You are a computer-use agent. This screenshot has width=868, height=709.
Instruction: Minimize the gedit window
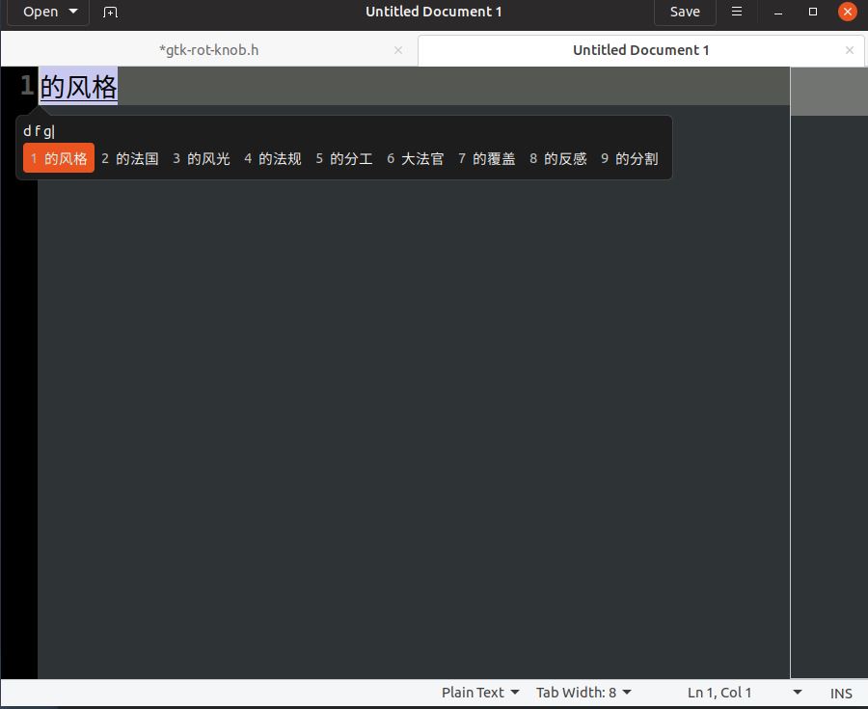point(778,12)
